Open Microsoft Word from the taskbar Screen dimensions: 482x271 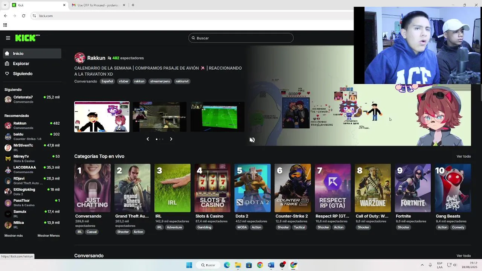[x=271, y=265]
